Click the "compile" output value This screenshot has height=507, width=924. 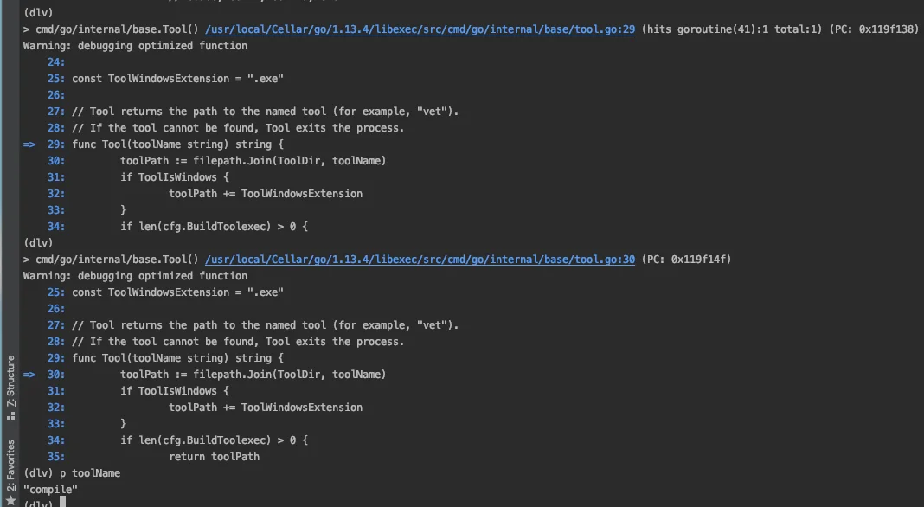pos(50,490)
